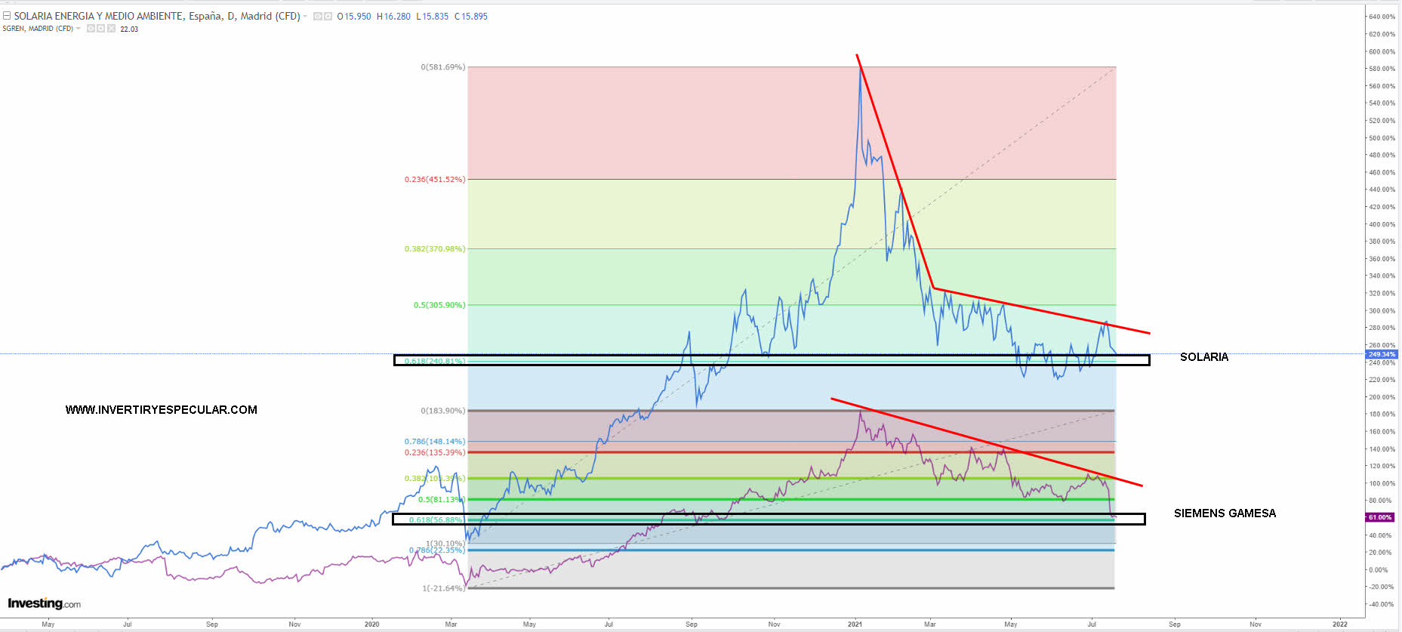1402x632 pixels.
Task: Open dropdown arrow after Madrid (CFD) title
Action: (x=305, y=17)
